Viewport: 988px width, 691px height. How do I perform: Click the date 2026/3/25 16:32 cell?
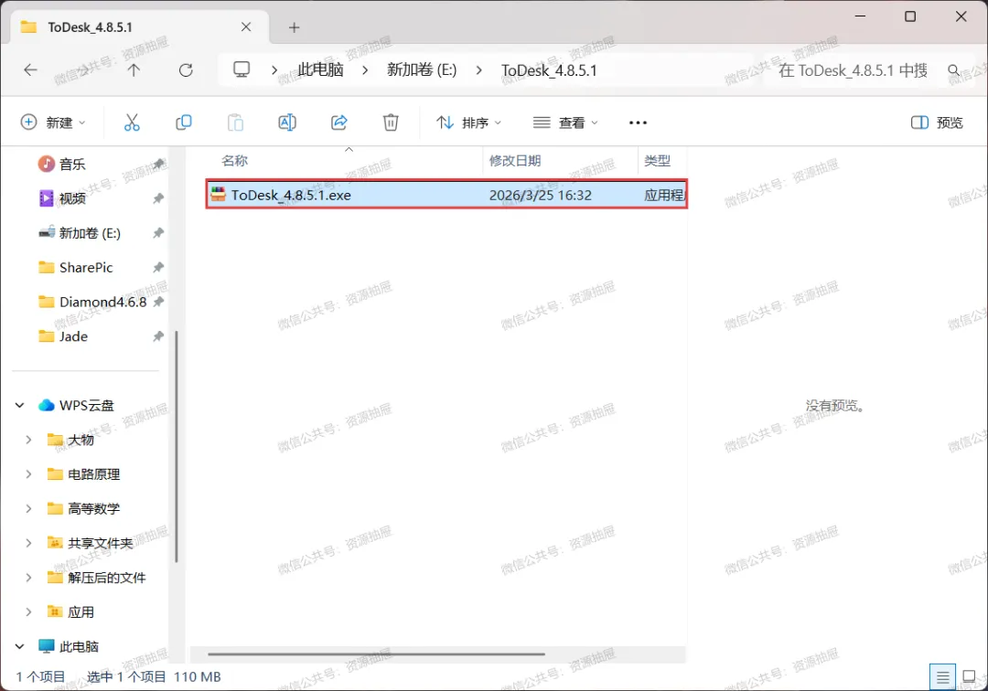tap(541, 195)
